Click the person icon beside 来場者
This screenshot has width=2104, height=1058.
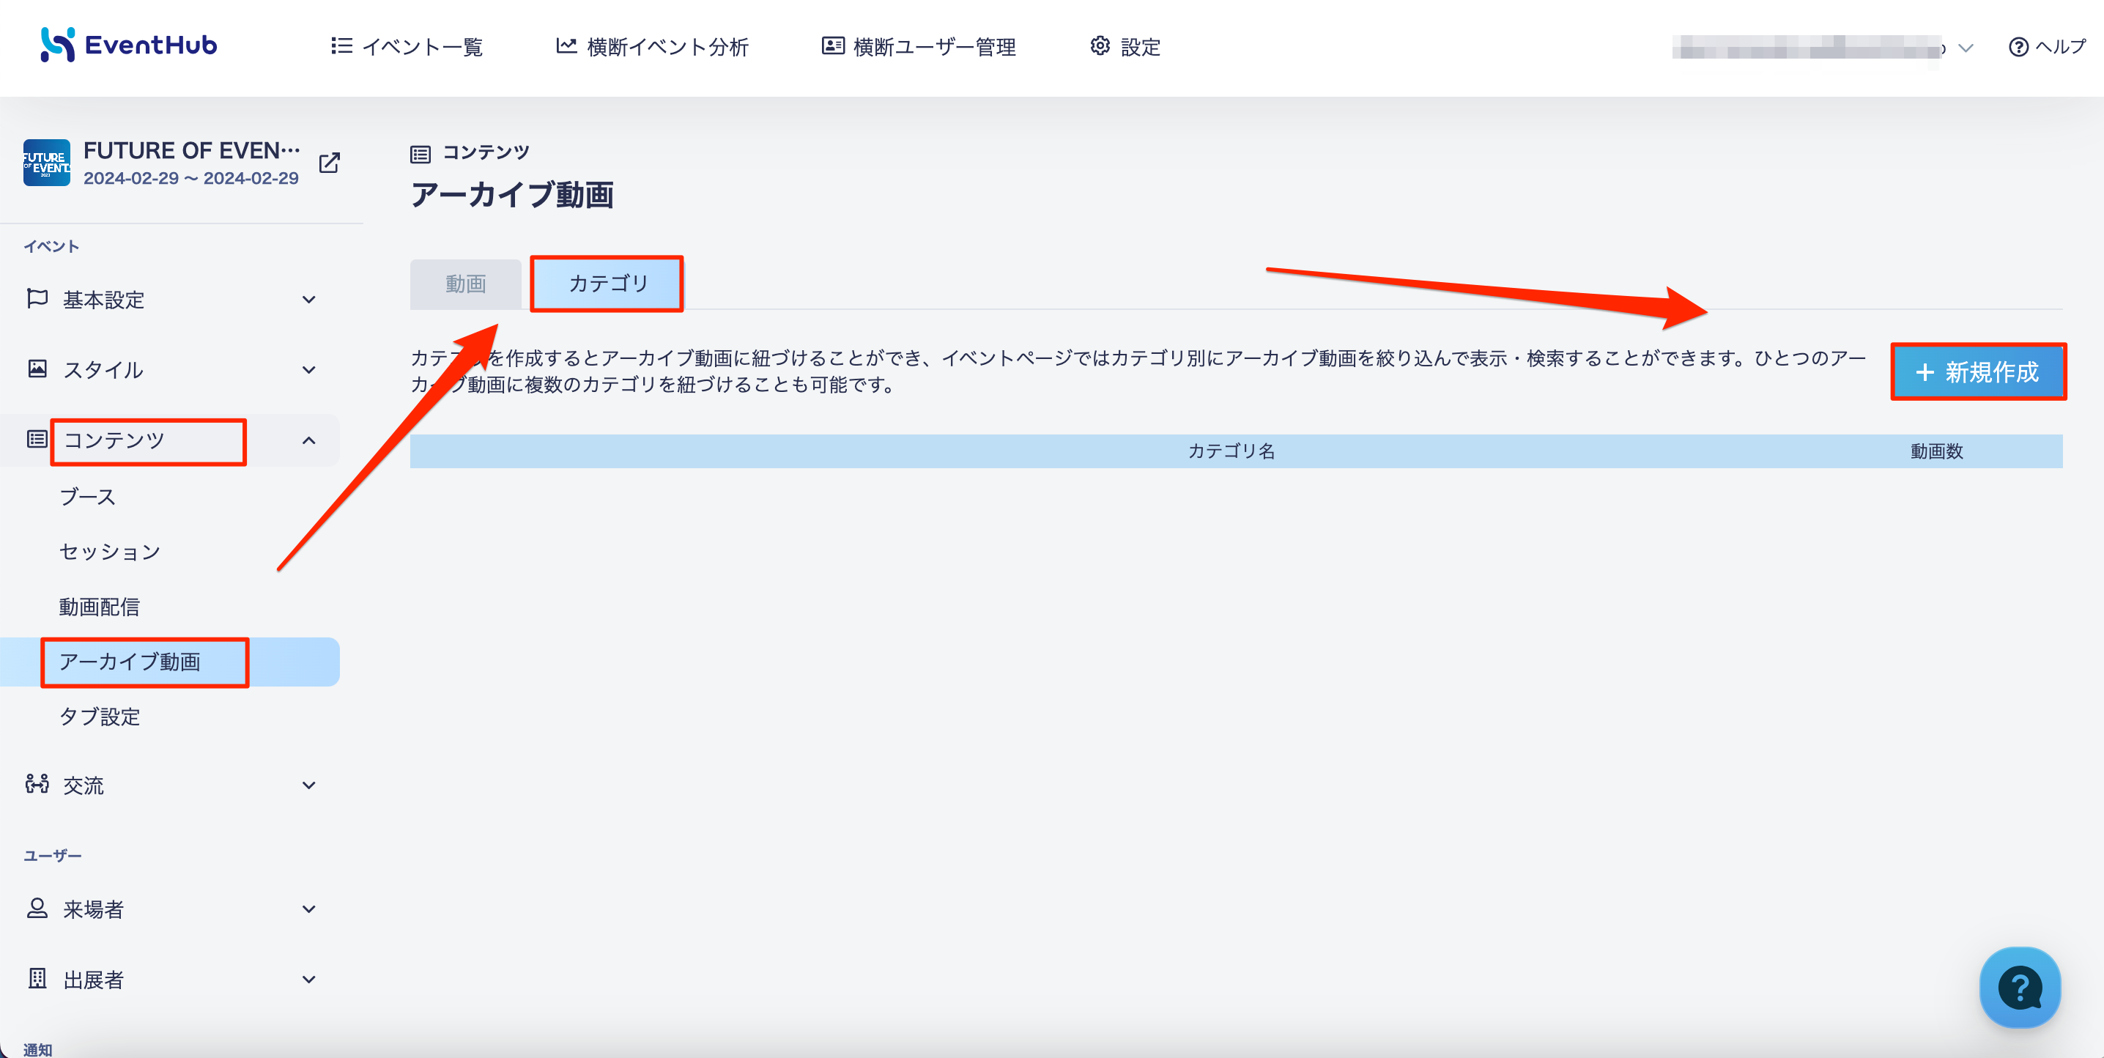click(37, 909)
